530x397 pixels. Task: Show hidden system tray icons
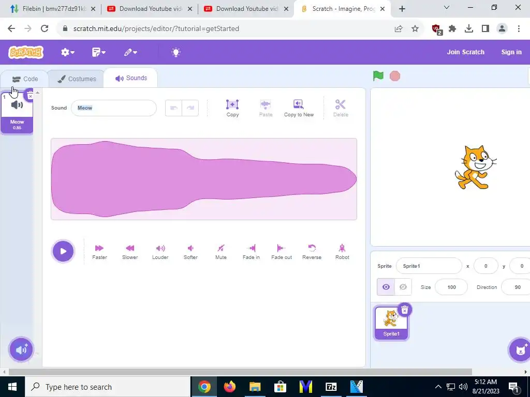pos(438,387)
